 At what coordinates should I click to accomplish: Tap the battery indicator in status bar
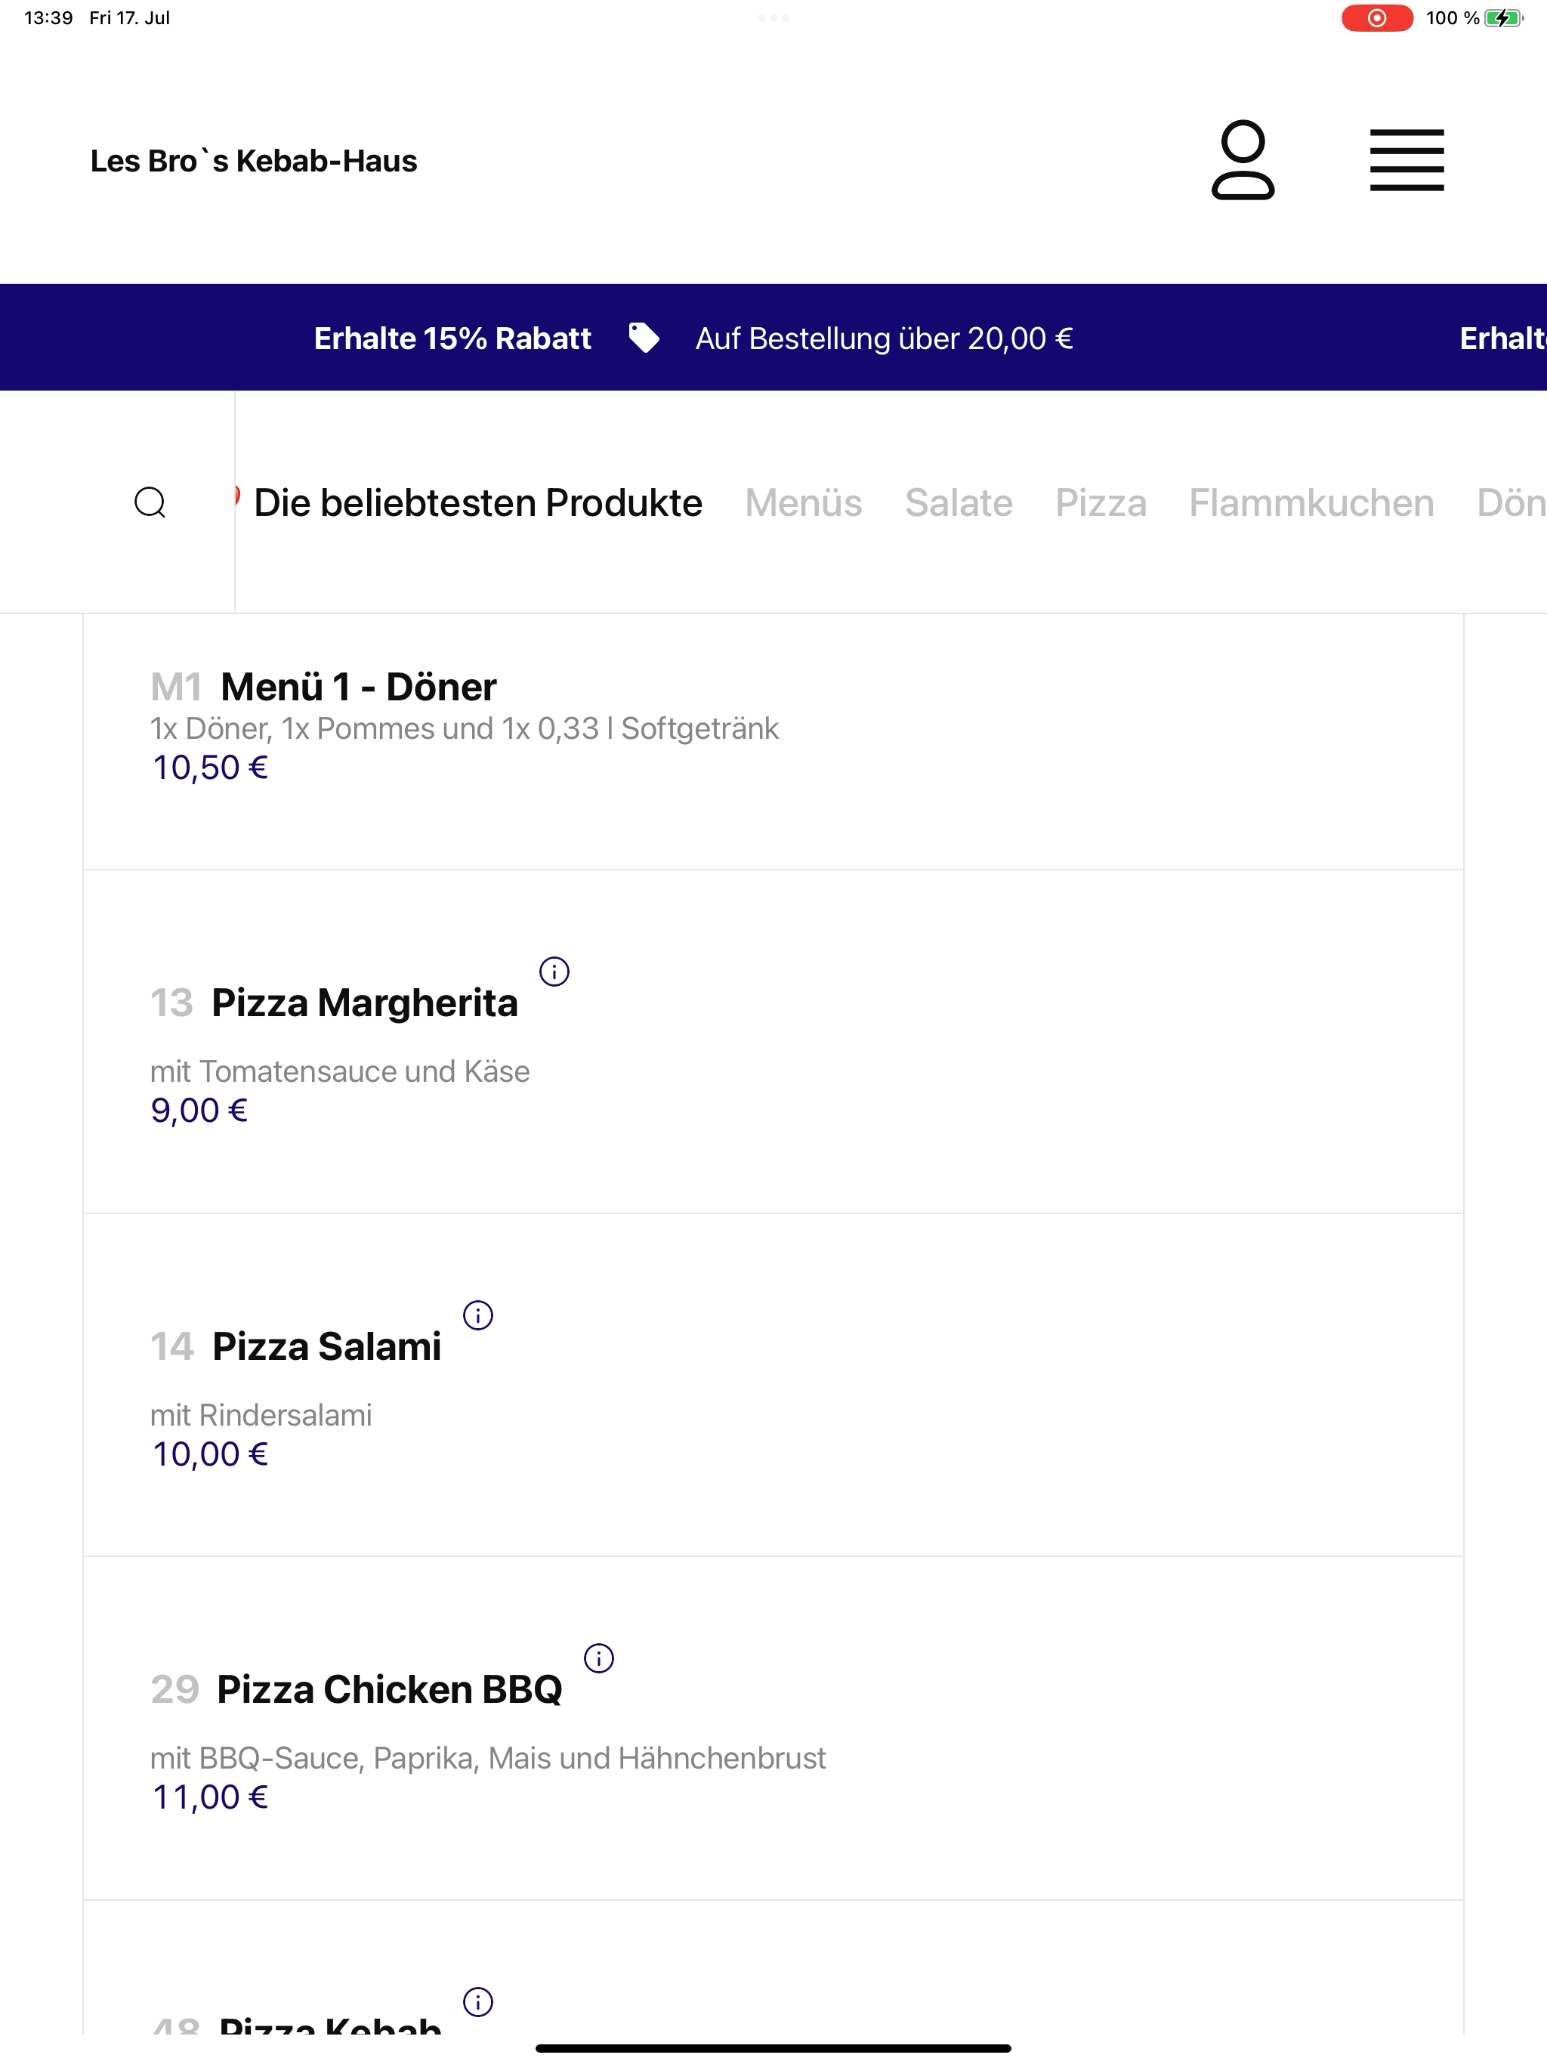point(1503,17)
